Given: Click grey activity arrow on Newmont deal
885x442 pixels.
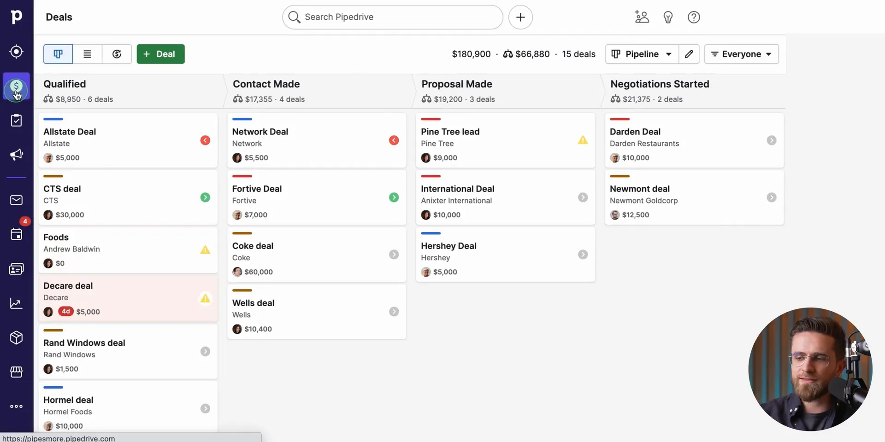Looking at the screenshot, I should tap(772, 198).
